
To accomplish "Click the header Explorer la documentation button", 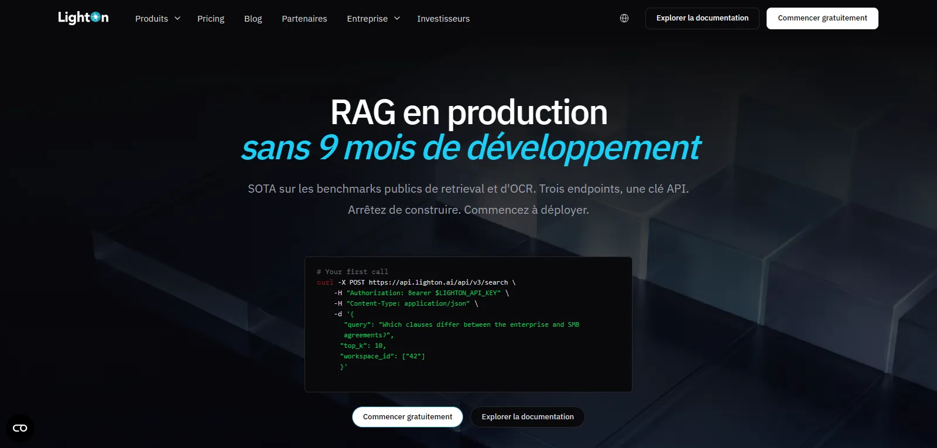I will coord(702,18).
